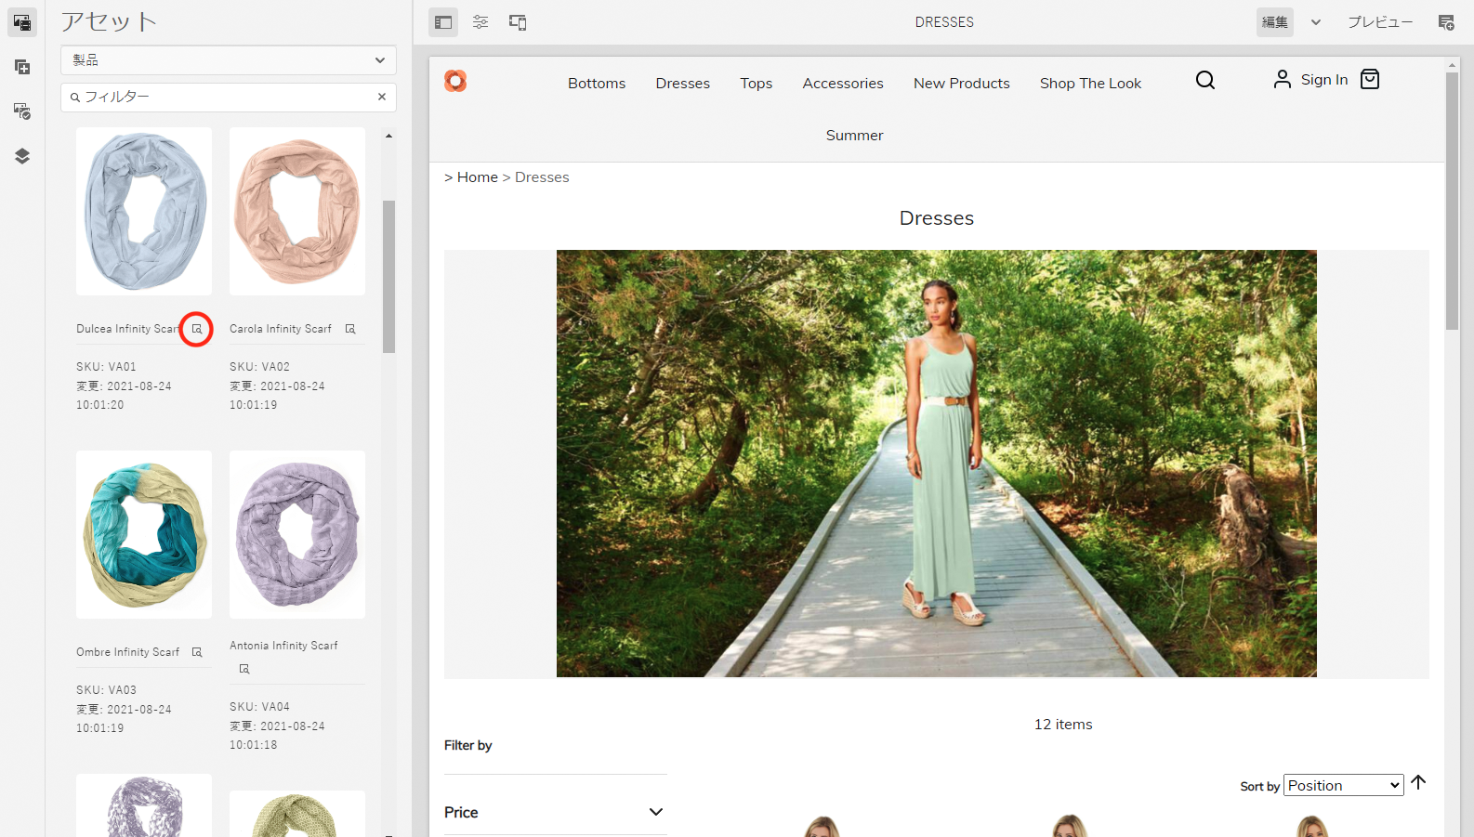This screenshot has width=1474, height=837.
Task: Open the annotations icon in the top toolbar
Action: (1446, 22)
